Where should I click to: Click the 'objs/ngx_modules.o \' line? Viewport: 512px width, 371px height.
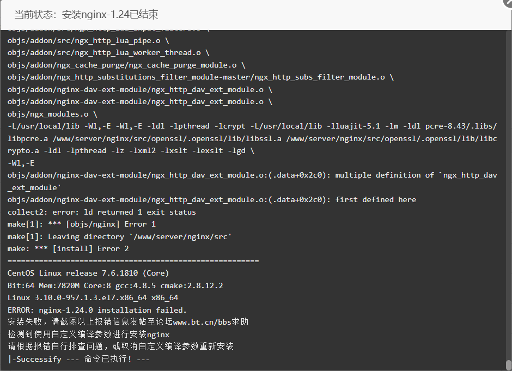click(52, 114)
